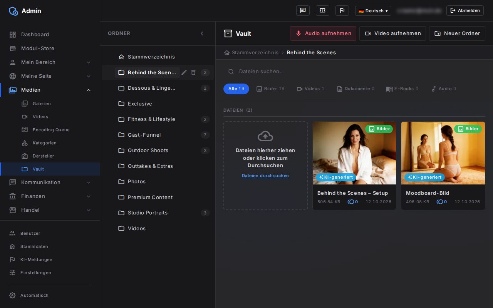The height and width of the screenshot is (308, 493).
Task: Open the flag reports icon in top bar
Action: coord(342,11)
